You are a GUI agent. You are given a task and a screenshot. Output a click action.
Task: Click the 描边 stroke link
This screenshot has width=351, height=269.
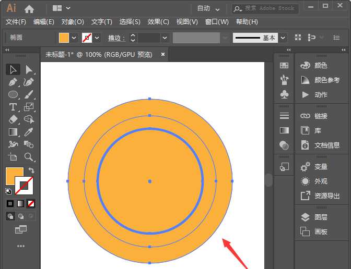[x=115, y=38]
